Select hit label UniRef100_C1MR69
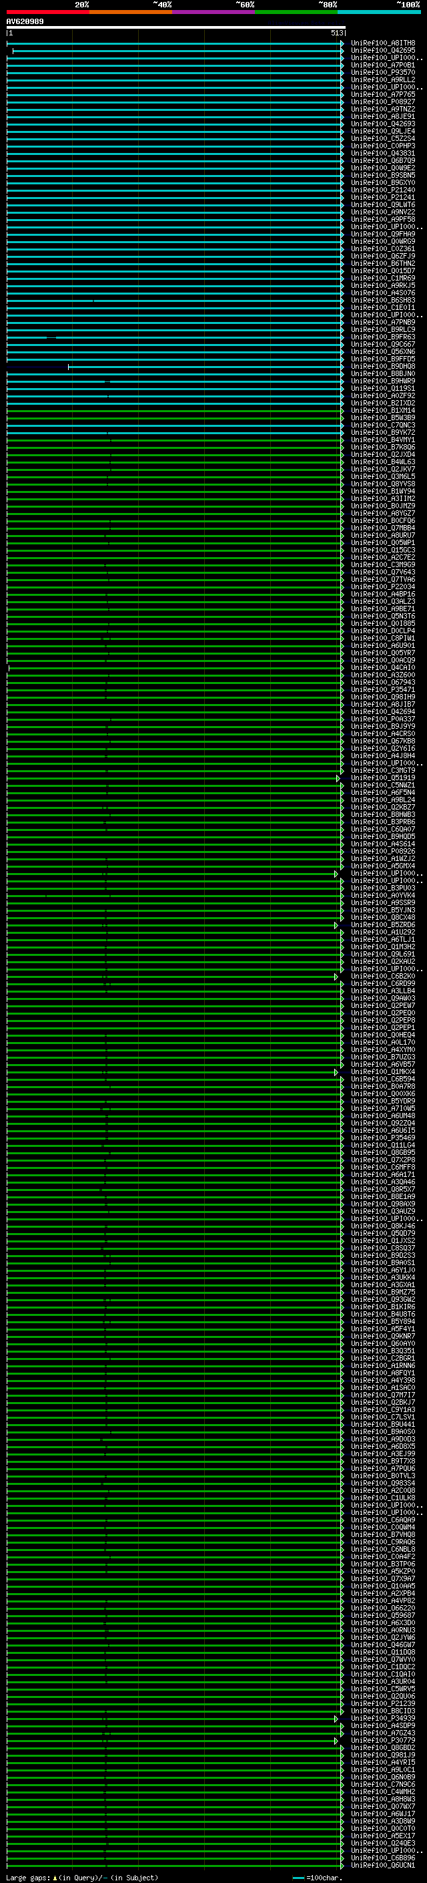The image size is (427, 1883). click(x=383, y=279)
